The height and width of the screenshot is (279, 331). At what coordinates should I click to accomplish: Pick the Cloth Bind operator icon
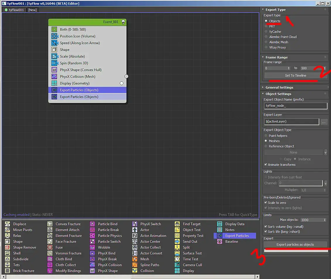click(x=50, y=259)
